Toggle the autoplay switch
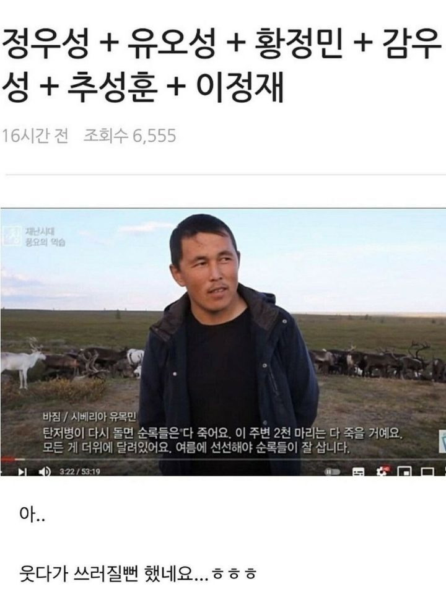446x610 pixels. tap(333, 472)
